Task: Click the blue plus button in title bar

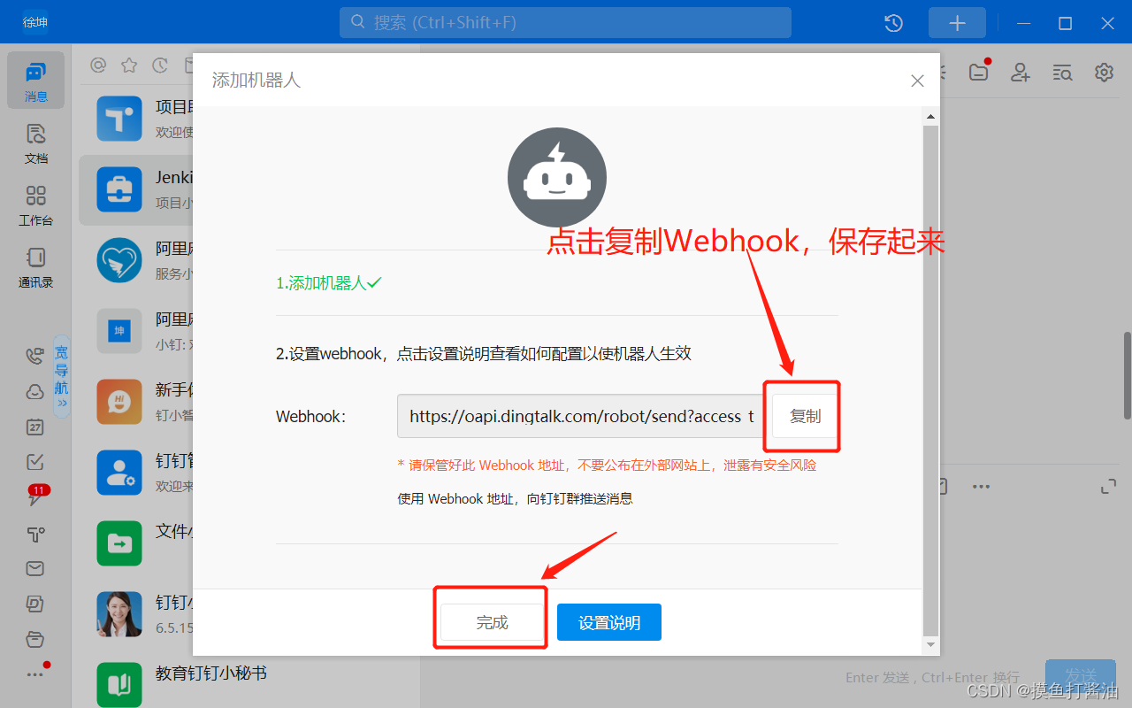Action: point(957,23)
